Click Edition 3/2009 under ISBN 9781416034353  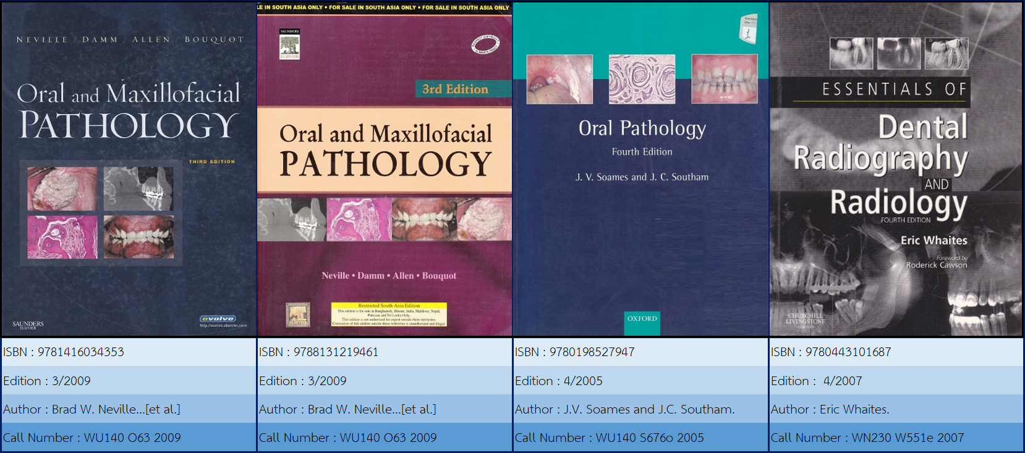tap(129, 381)
